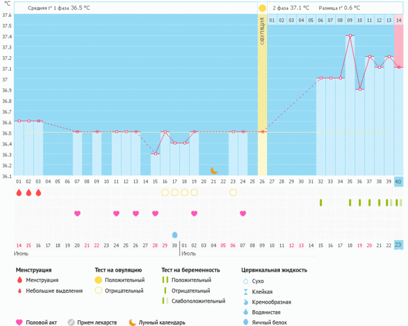Viewport: 408px width, 326px height.
Task: Select the 36.3 temperature low point on day 15
Action: 155,153
